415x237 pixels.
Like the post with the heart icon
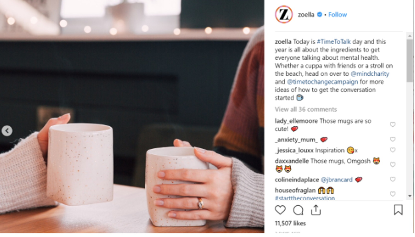(280, 210)
